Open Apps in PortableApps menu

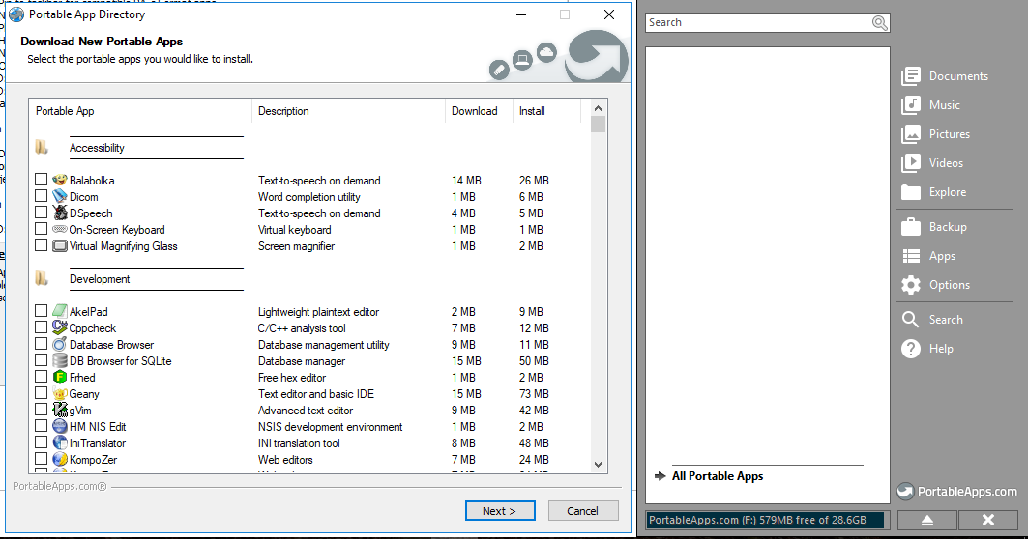pos(928,255)
